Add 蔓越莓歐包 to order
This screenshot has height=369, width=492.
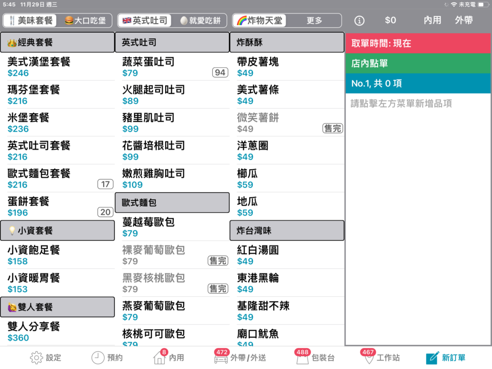coord(172,227)
